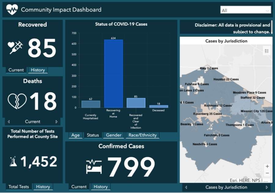The width and height of the screenshot is (275, 193).
Task: Go to next map view below Cases by Jurisdiction
Action: [x=267, y=187]
